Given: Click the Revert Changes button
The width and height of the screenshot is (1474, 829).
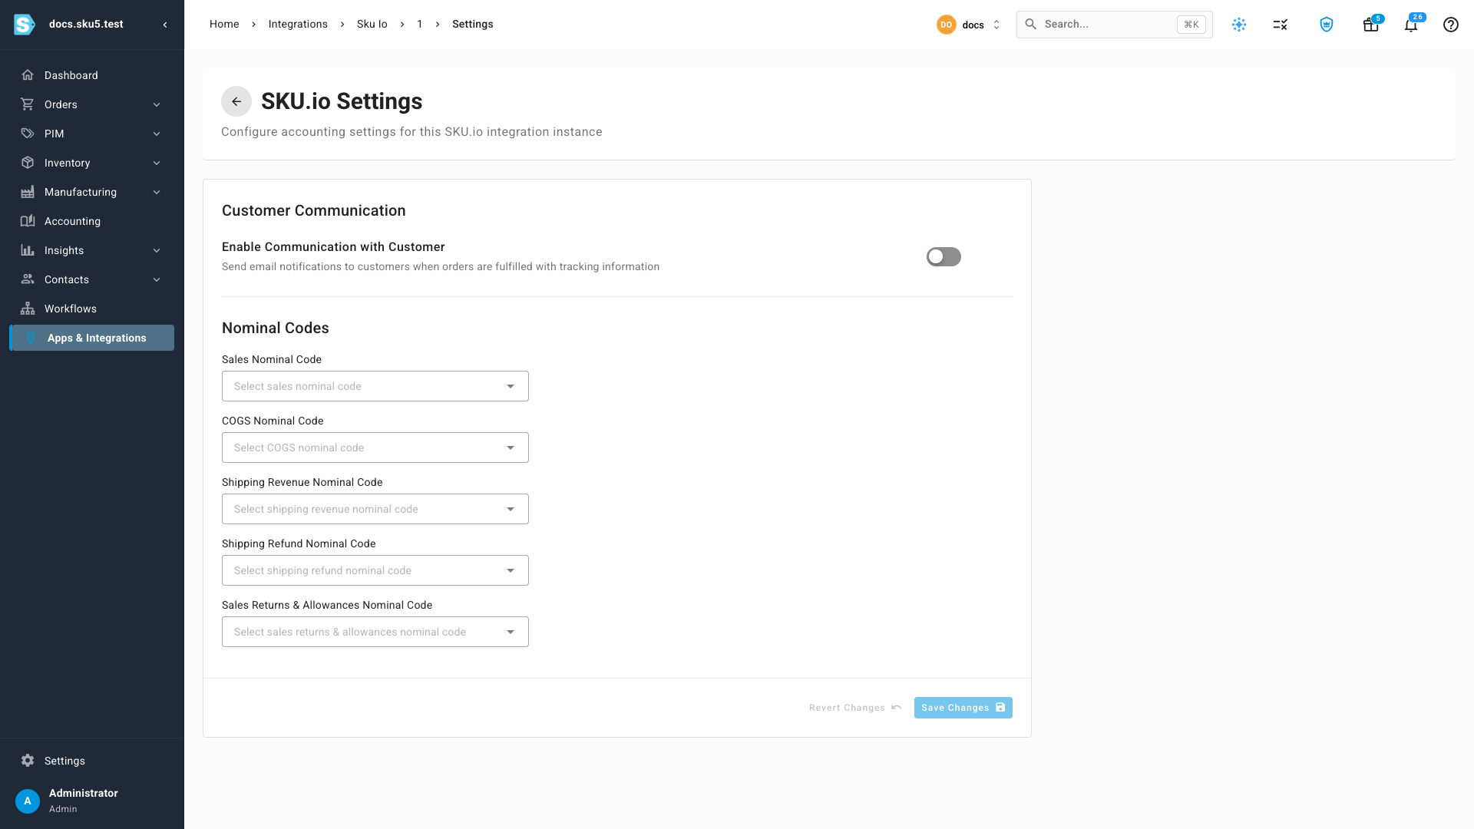Looking at the screenshot, I should click(855, 708).
